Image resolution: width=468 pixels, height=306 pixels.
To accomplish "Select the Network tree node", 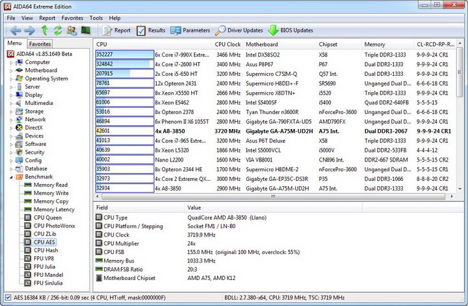I will 35,119.
